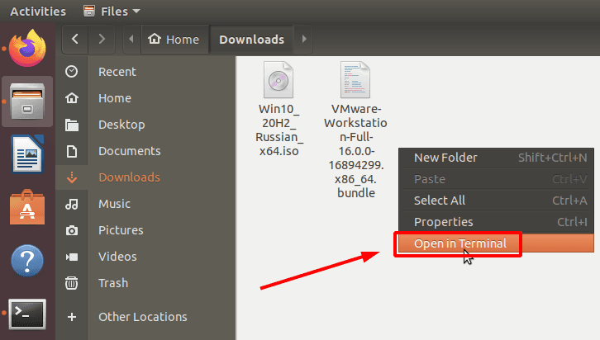Open the Activities overview
This screenshot has height=340, width=600.
[38, 12]
